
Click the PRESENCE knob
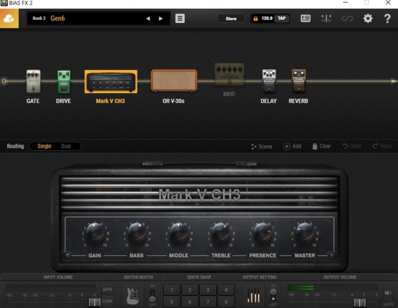tap(262, 233)
